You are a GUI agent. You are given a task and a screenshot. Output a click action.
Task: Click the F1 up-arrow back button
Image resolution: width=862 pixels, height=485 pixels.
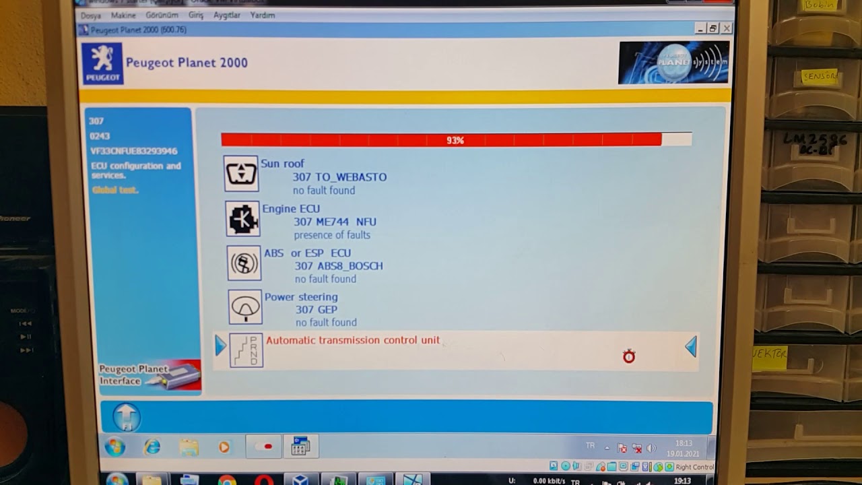126,417
